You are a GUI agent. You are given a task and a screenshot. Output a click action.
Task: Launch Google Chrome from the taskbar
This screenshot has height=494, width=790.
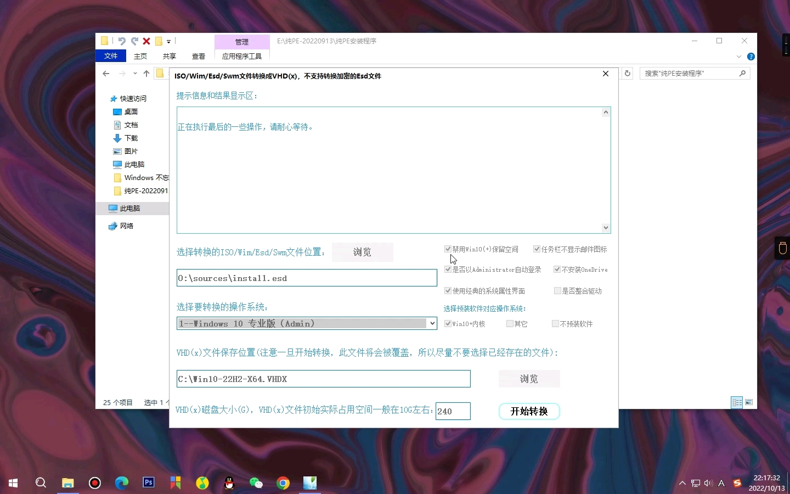click(x=283, y=483)
